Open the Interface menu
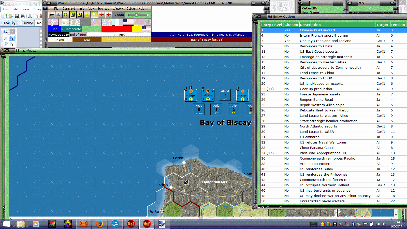Screen dimensions: 407x229 104,9
